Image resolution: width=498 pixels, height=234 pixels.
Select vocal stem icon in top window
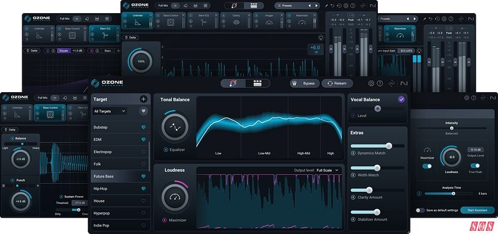[x=185, y=6]
